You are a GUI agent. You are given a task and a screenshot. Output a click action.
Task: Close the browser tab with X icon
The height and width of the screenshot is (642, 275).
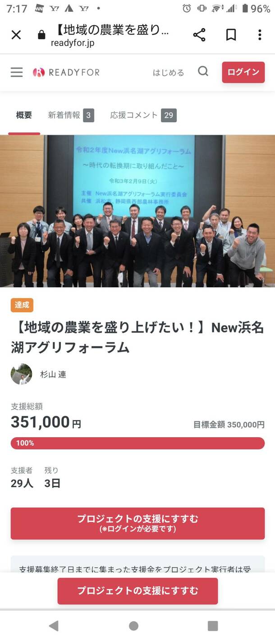pyautogui.click(x=16, y=35)
